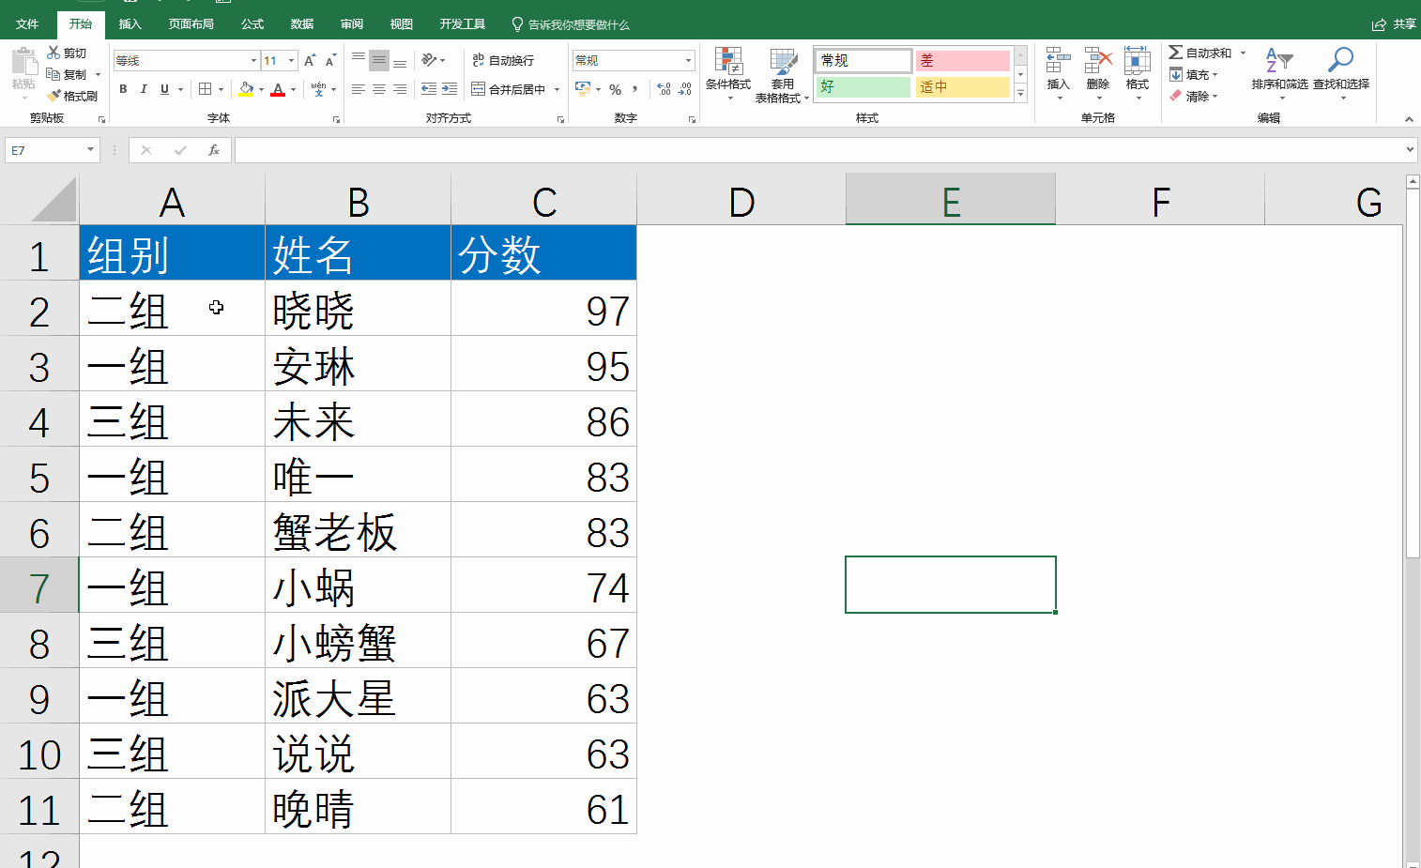Image resolution: width=1421 pixels, height=868 pixels.
Task: Switch to the Developer (开发工具) tab
Action: click(463, 24)
